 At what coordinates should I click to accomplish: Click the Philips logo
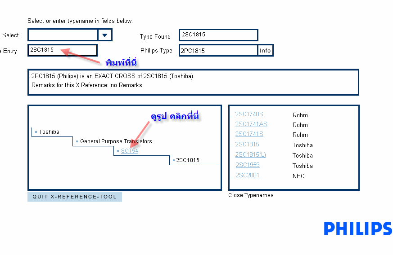[x=358, y=229]
